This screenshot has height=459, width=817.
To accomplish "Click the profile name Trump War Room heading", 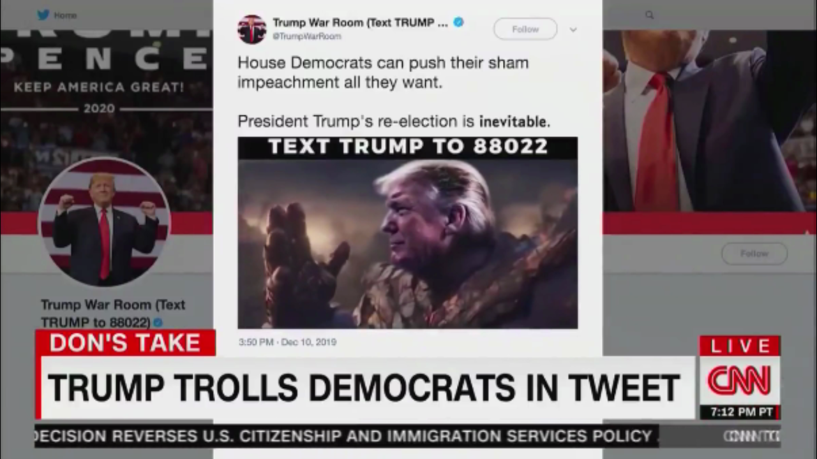I will click(x=113, y=313).
